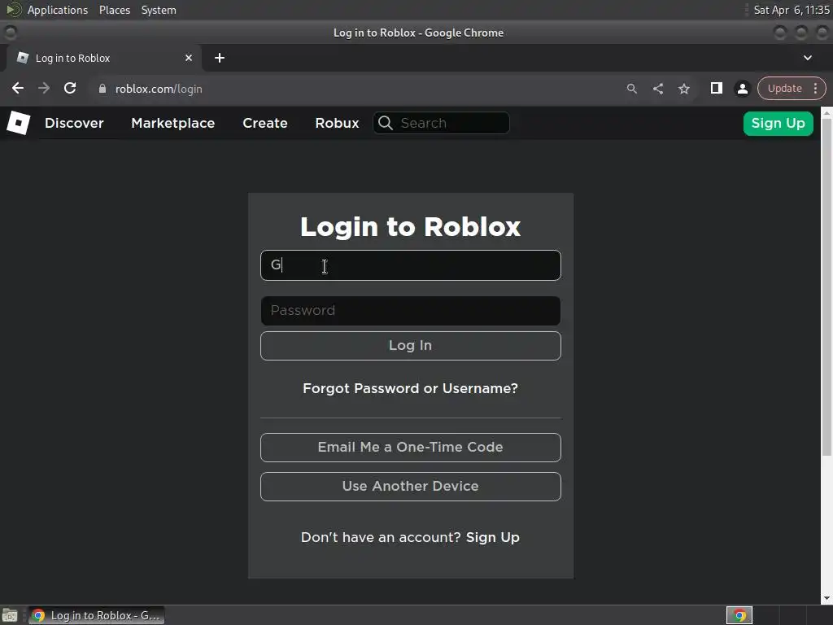Click the address bar URL roblox.com/login
Viewport: 833px width, 625px height.
tap(159, 89)
